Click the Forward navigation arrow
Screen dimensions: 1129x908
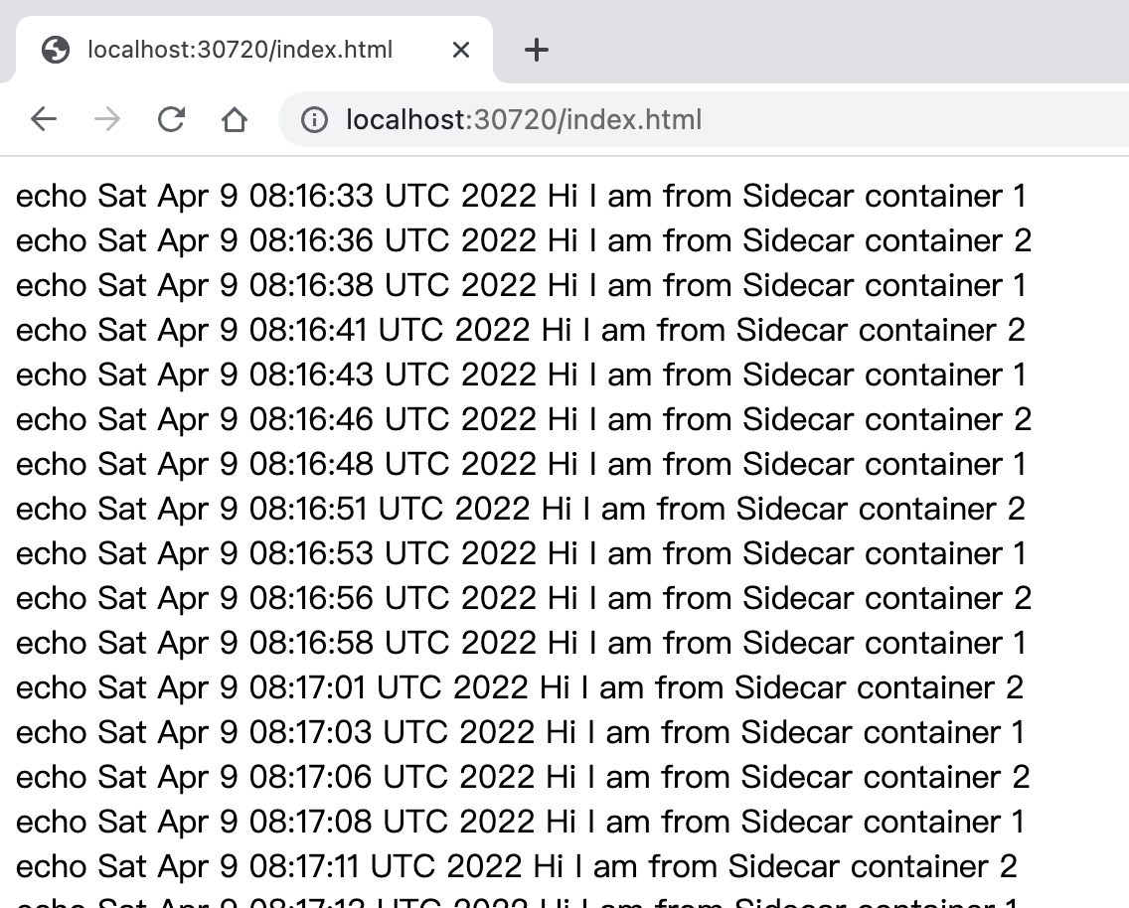(106, 119)
